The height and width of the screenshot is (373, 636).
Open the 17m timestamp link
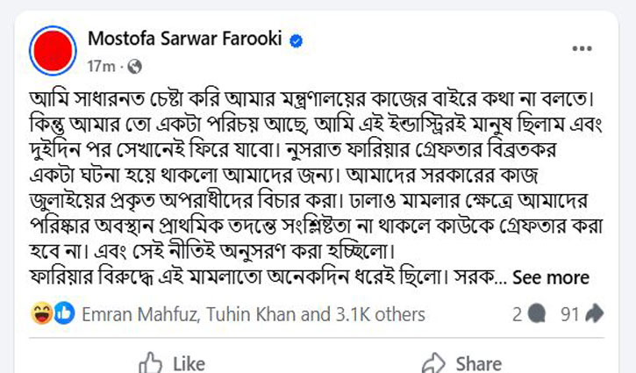coord(100,66)
